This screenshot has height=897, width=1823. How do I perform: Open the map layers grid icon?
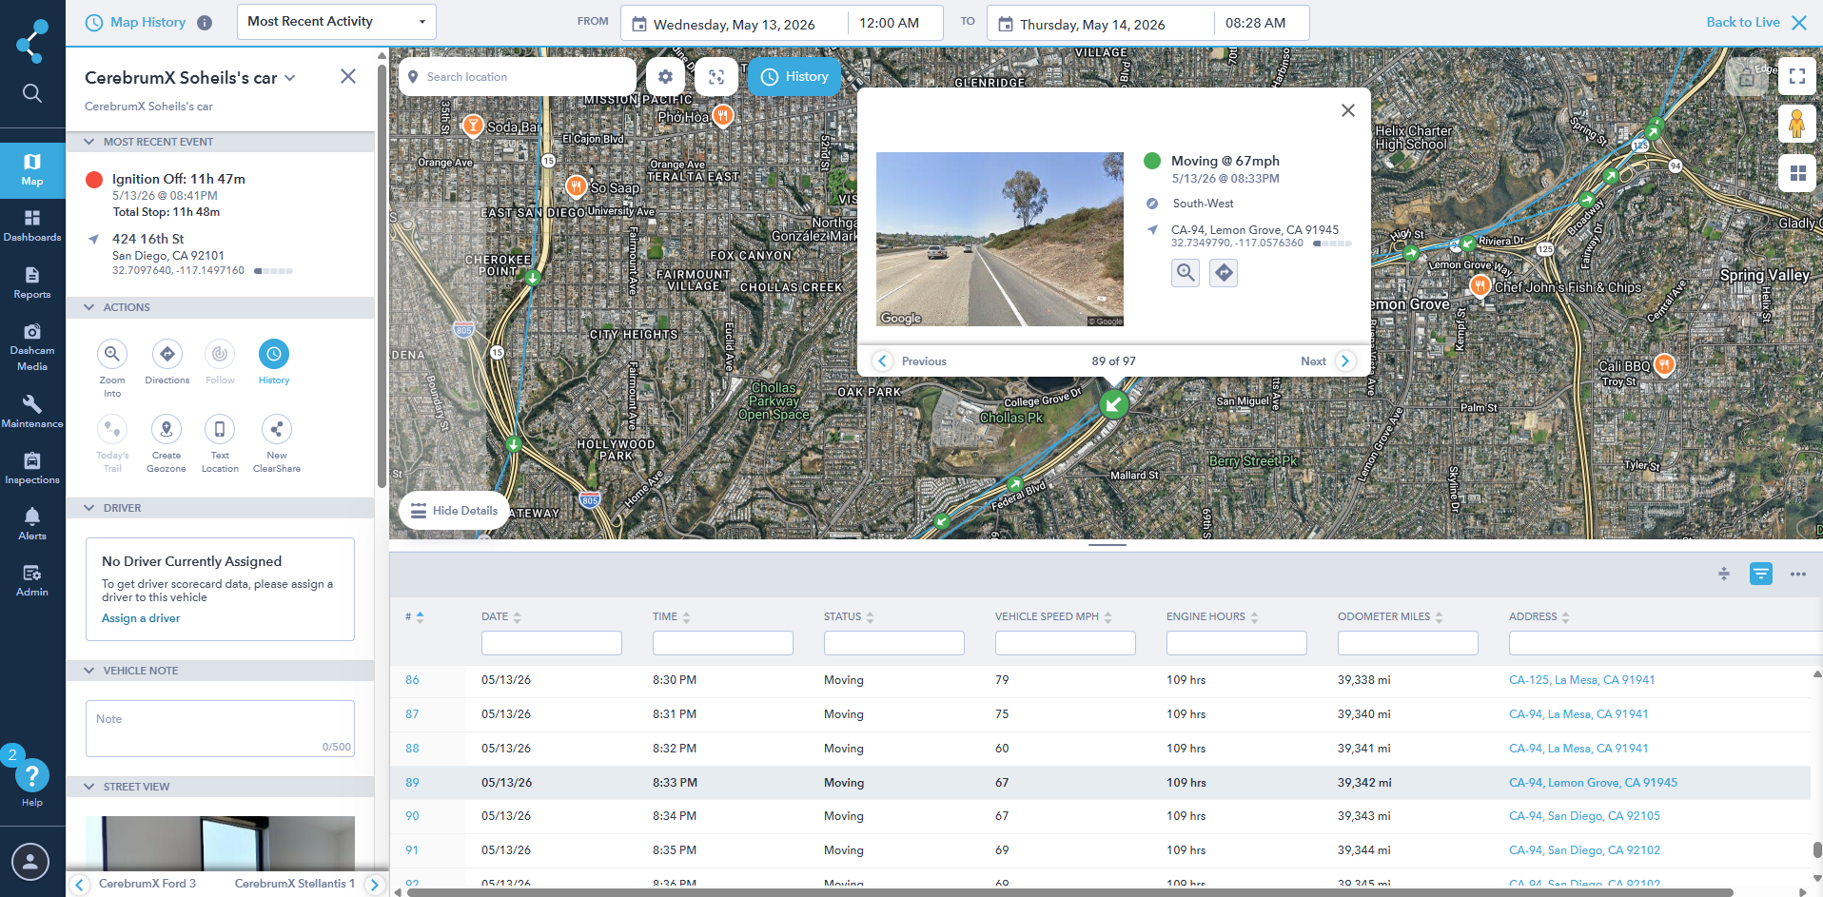tap(1797, 173)
